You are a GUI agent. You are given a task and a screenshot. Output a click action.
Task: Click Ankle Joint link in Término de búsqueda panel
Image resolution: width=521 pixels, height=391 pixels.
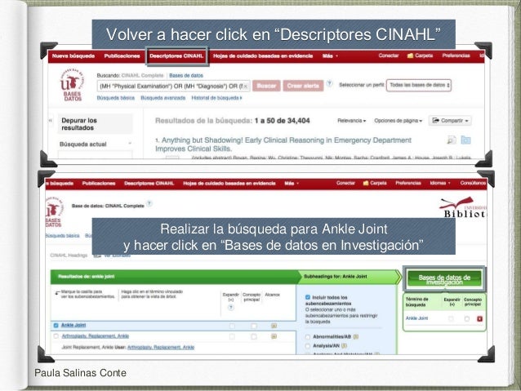(x=416, y=318)
